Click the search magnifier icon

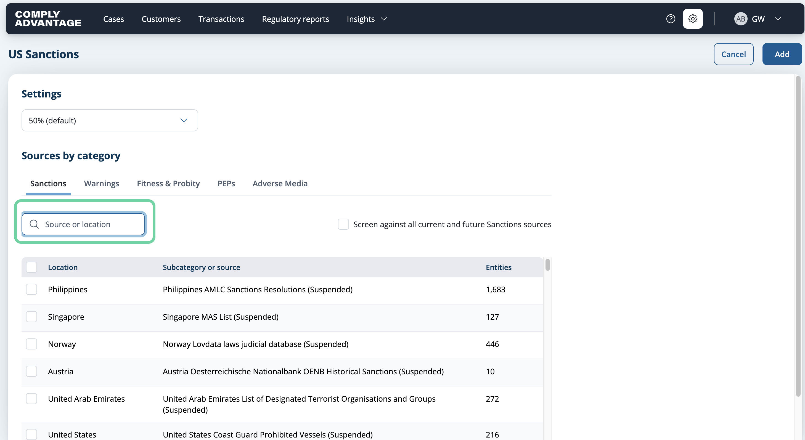coord(34,224)
